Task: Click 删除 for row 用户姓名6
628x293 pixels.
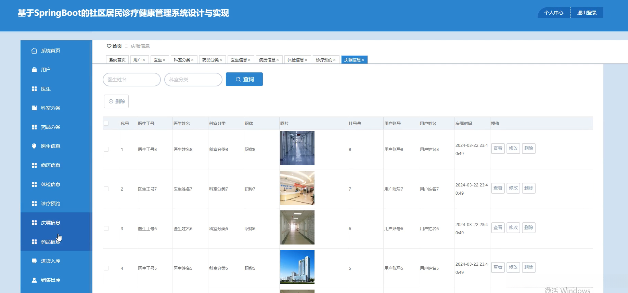Action: (529, 227)
